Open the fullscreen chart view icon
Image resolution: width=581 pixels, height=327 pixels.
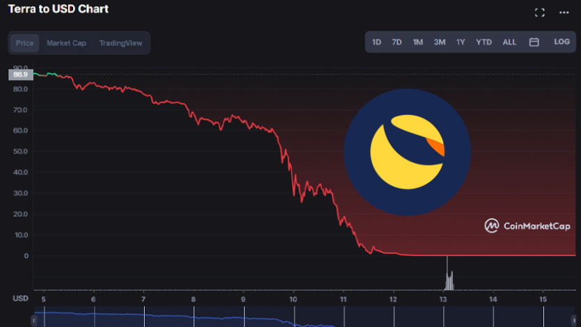point(539,13)
